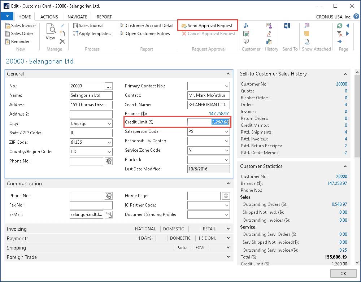
Task: Open the NAVIGATE tab
Action: [77, 17]
